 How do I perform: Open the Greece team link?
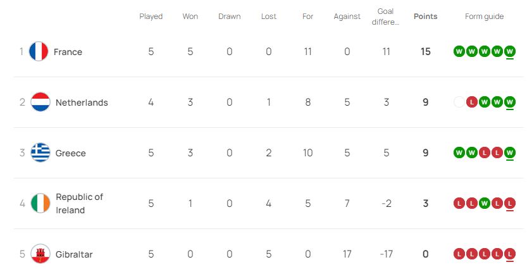click(71, 153)
